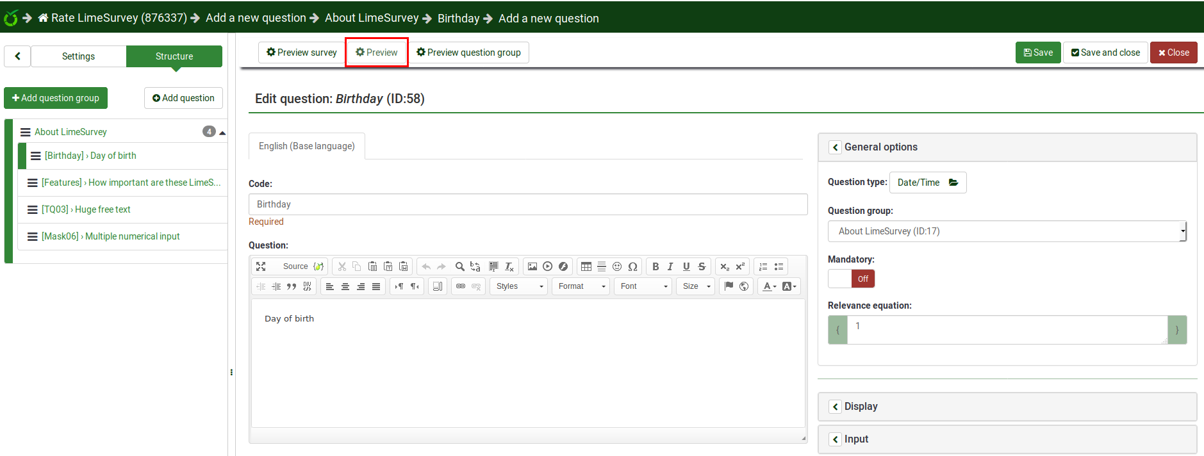The width and height of the screenshot is (1204, 456).
Task: Switch to the Settings tab
Action: click(x=78, y=56)
